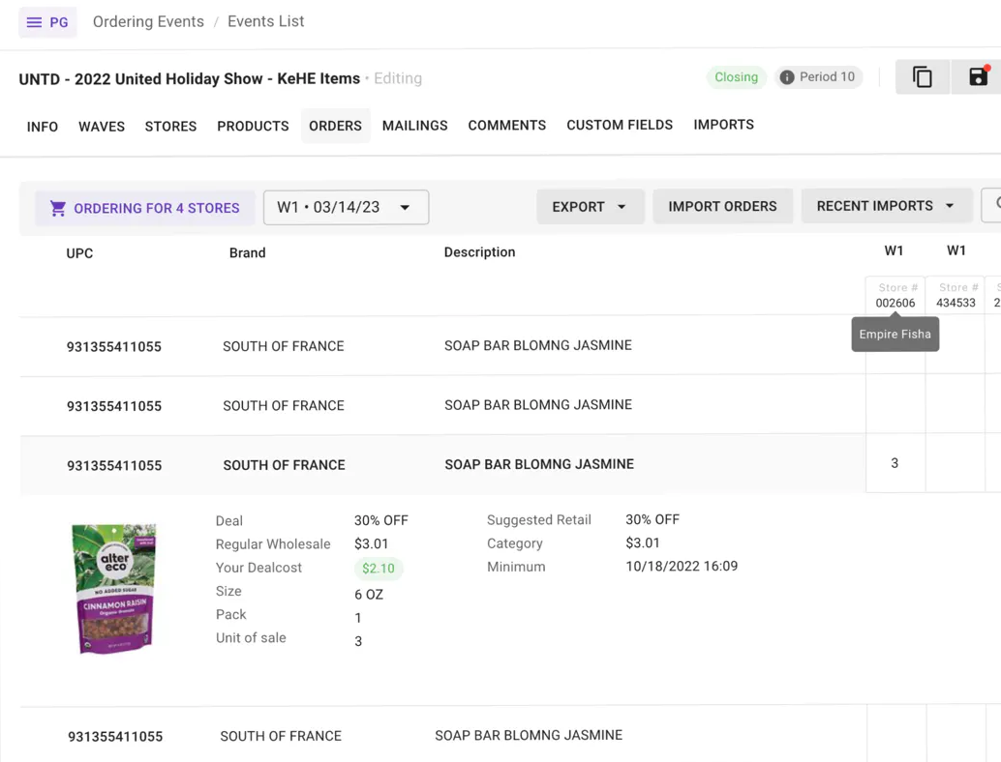The width and height of the screenshot is (1001, 762).
Task: Click the Ordering Events breadcrumb
Action: (148, 21)
